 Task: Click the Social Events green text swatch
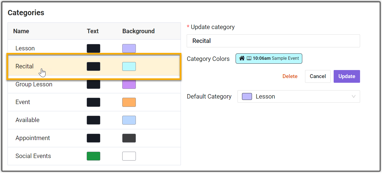93,156
